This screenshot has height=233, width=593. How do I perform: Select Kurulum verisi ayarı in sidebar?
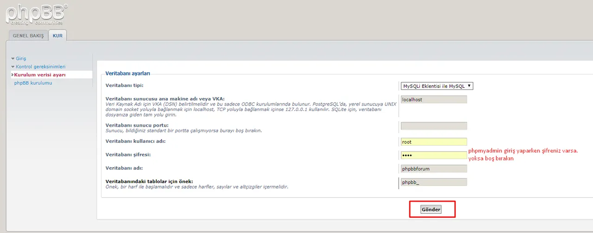(x=40, y=74)
